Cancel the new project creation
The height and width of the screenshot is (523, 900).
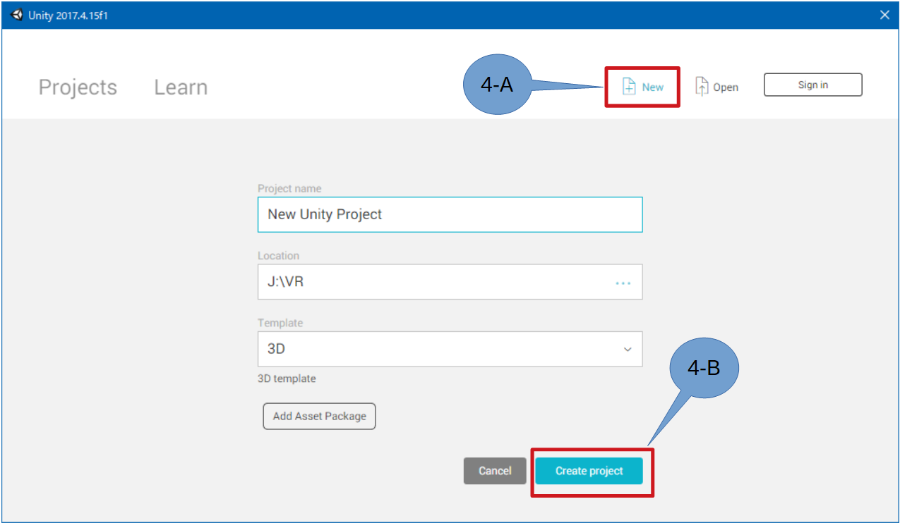495,471
